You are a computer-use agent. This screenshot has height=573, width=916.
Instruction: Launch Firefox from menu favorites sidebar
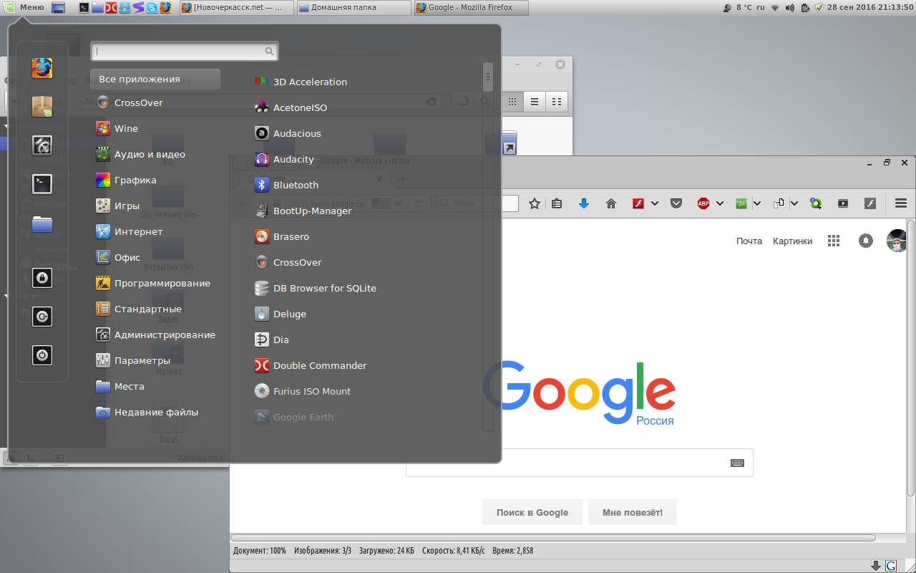pos(42,68)
